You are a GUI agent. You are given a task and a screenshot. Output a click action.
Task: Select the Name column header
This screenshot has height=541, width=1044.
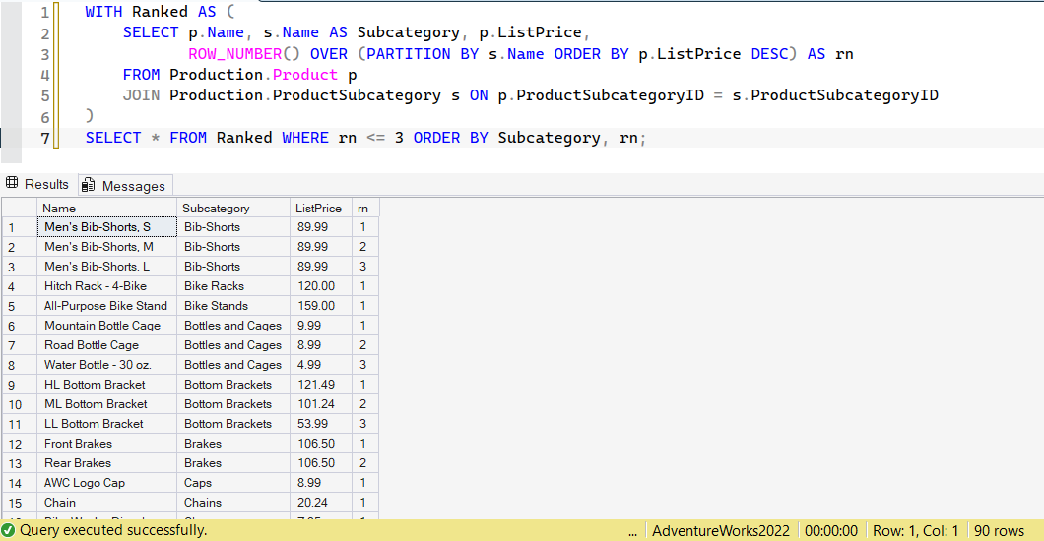tap(106, 208)
